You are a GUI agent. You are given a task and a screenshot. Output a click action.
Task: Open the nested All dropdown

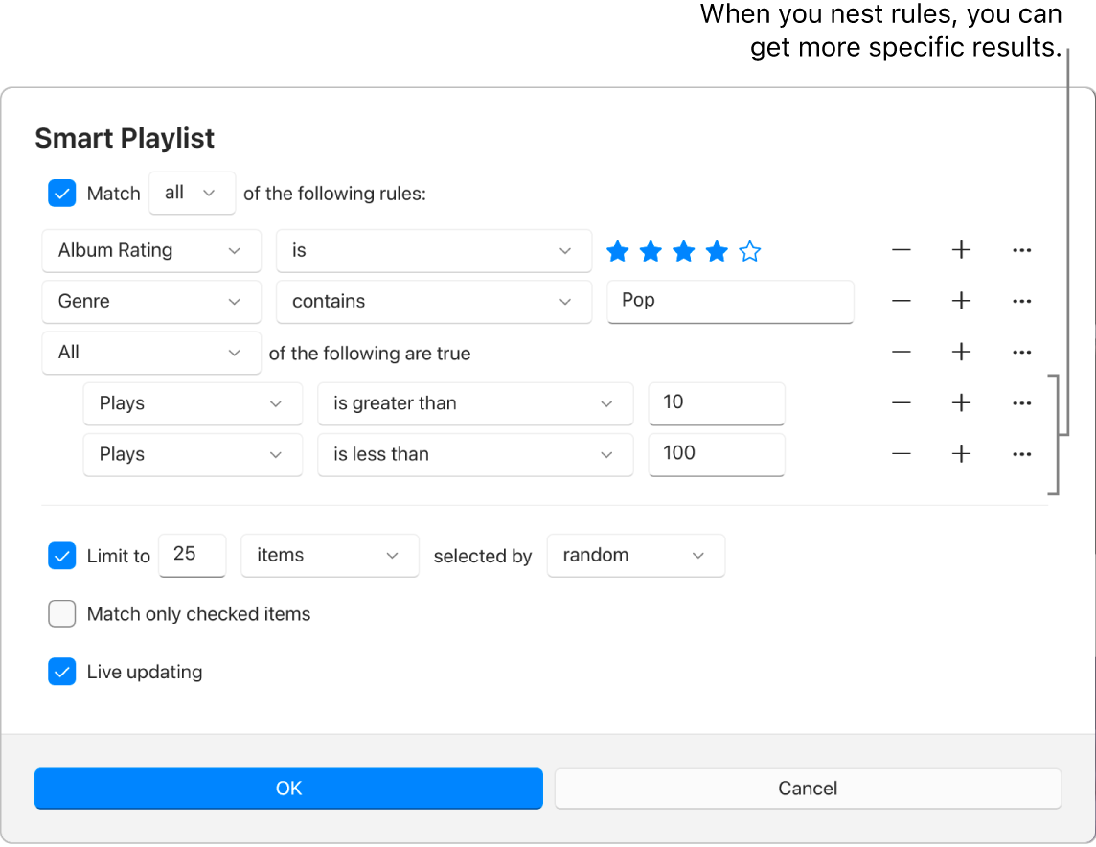coord(151,353)
